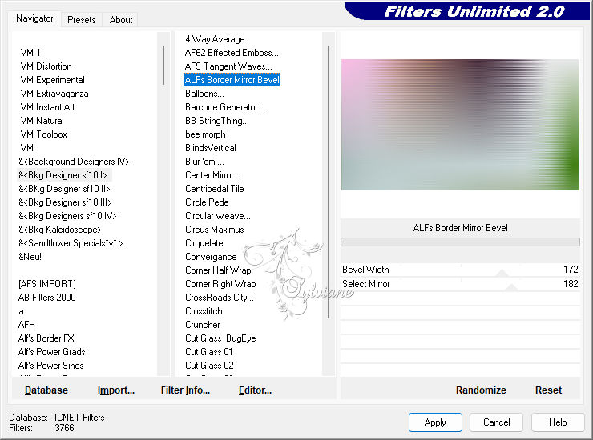Image resolution: width=593 pixels, height=440 pixels.
Task: Select AB Filters 2000 category
Action: [47, 298]
